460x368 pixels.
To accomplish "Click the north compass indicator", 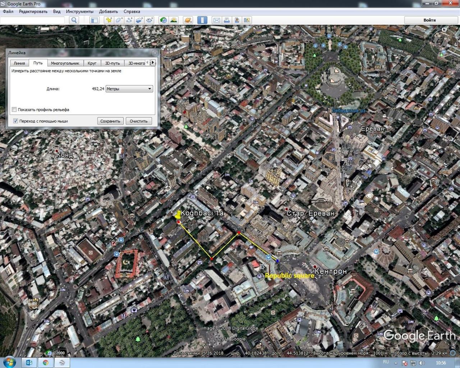I will tap(444, 30).
